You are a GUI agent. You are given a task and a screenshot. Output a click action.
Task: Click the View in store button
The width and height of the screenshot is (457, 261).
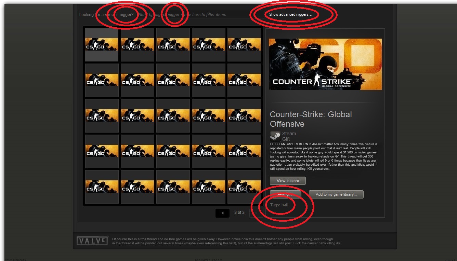click(x=288, y=181)
